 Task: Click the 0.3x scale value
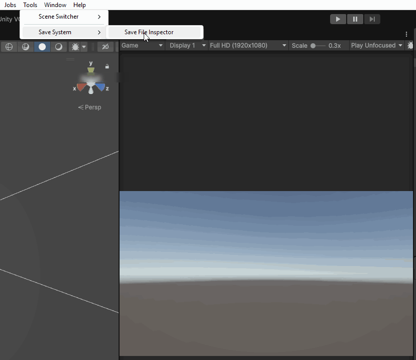(x=335, y=46)
